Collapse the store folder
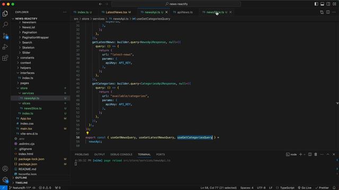Viewport: 339px width, 190px height. point(24,88)
